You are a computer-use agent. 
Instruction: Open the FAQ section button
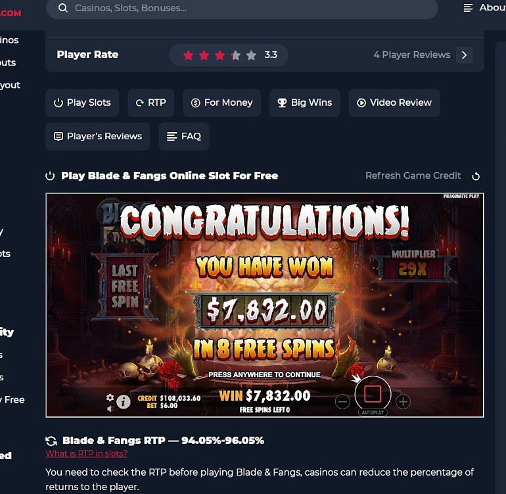pos(183,137)
